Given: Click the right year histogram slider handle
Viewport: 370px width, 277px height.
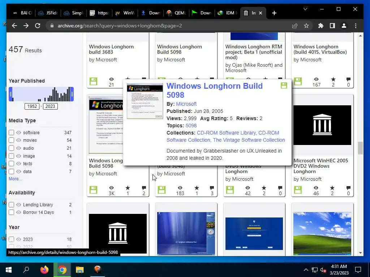Looking at the screenshot, I should coord(72,94).
